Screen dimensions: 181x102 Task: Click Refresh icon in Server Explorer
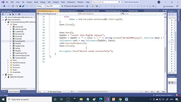[3, 14]
